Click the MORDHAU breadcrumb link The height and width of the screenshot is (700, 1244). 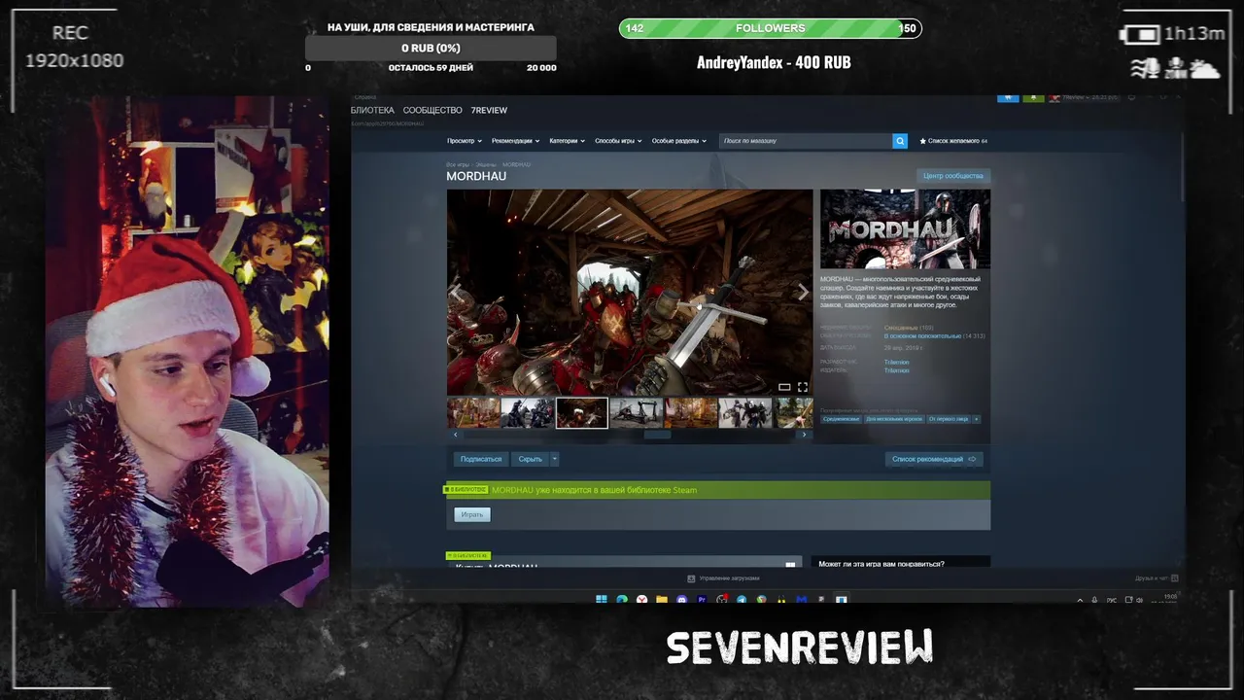(516, 164)
